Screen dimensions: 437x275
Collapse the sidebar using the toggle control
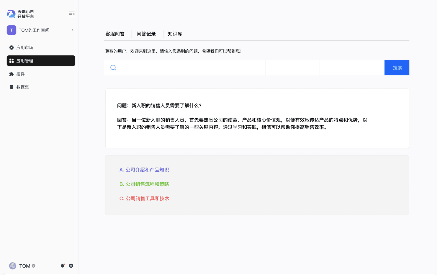click(72, 14)
